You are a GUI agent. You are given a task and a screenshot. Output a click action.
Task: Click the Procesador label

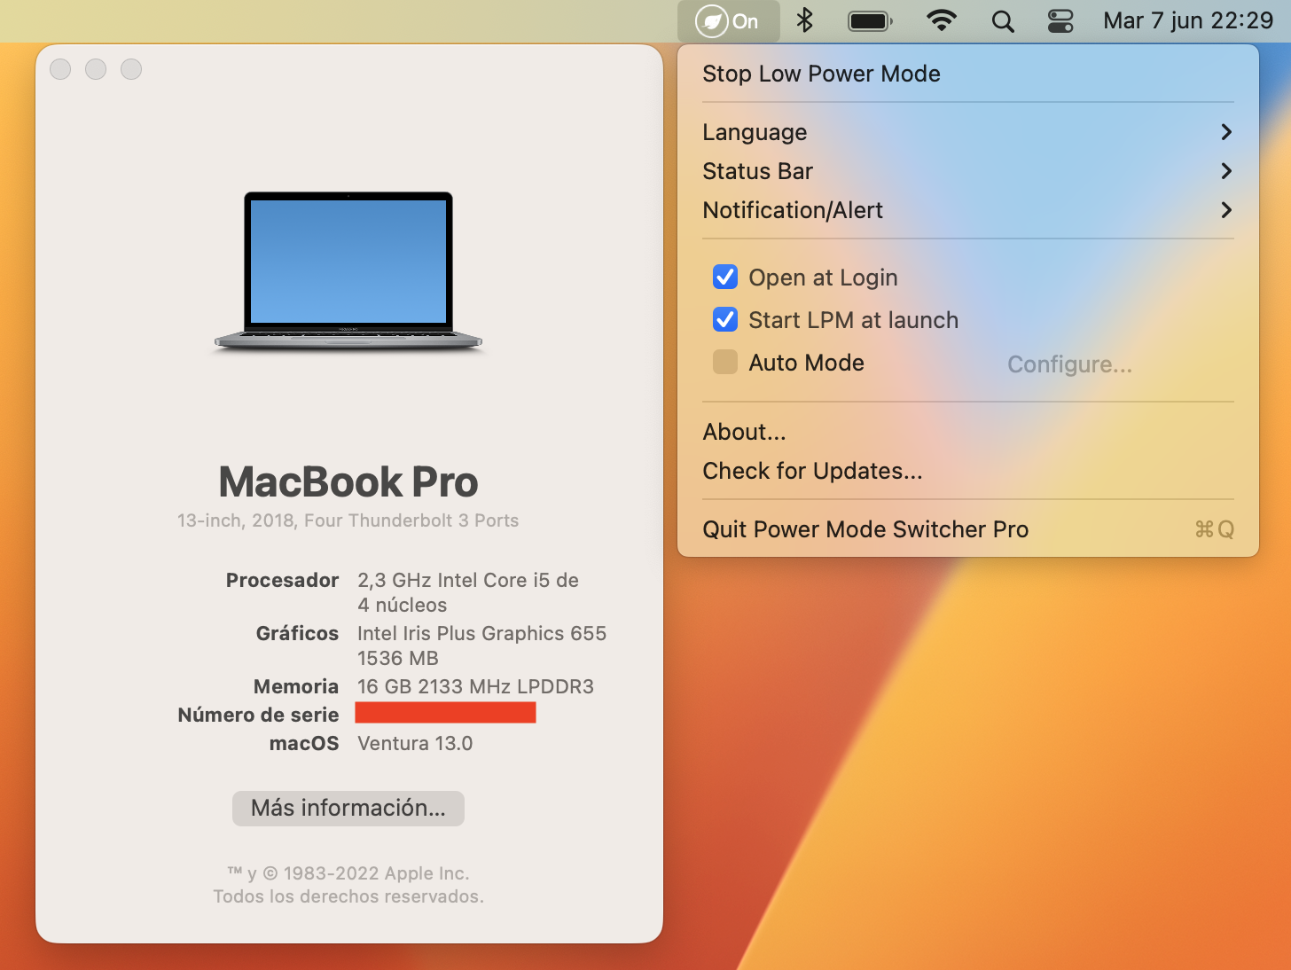(282, 580)
